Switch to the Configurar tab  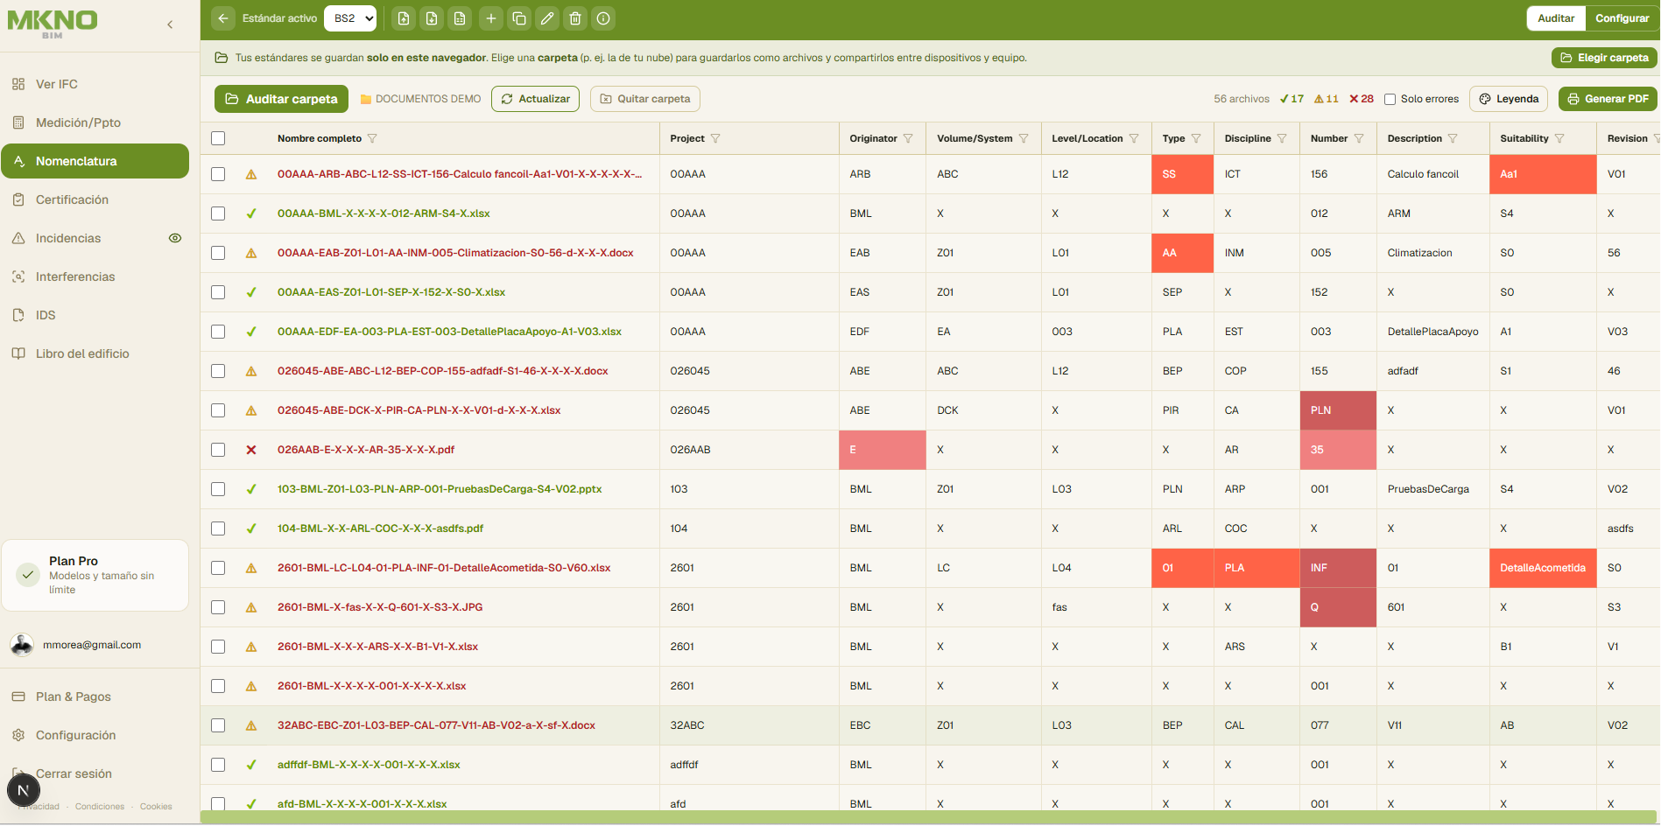click(1622, 18)
